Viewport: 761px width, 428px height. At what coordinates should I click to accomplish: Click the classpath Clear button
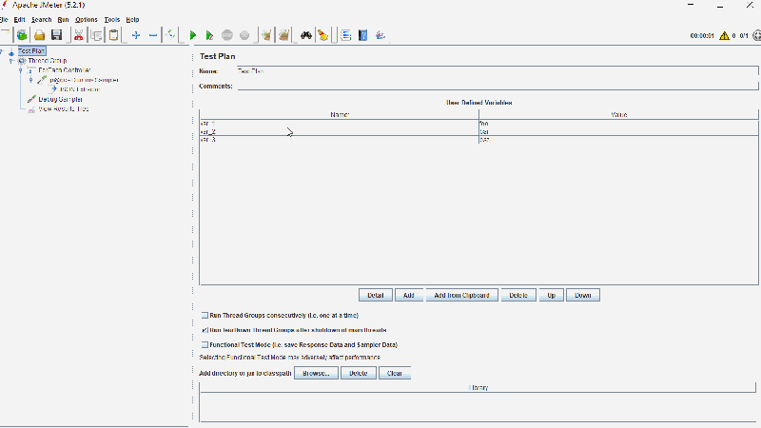coord(395,373)
